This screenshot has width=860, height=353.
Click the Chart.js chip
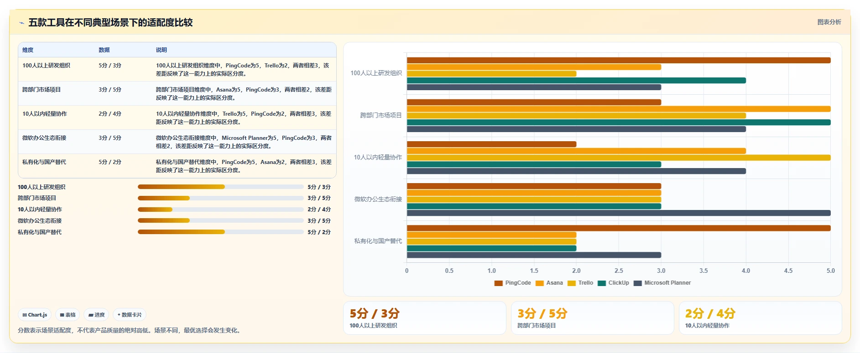pyautogui.click(x=35, y=315)
